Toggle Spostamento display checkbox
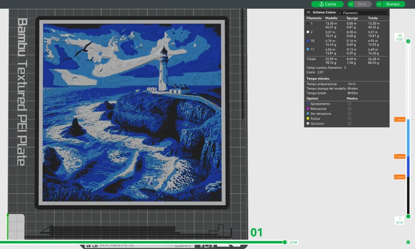Viewport: 415px width, 249px height. point(349,104)
